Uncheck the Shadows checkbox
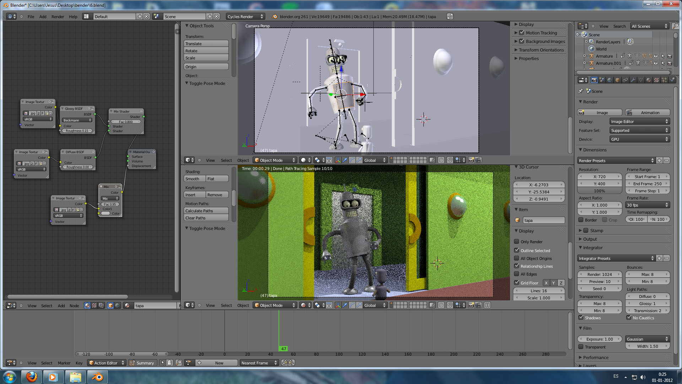This screenshot has width=682, height=384. point(581,318)
